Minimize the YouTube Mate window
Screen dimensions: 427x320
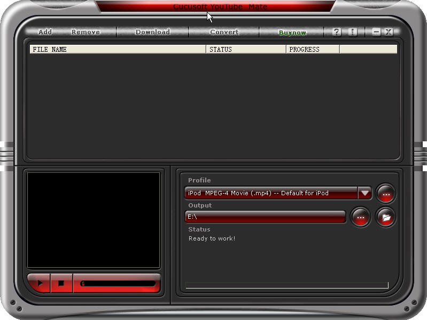coord(376,32)
